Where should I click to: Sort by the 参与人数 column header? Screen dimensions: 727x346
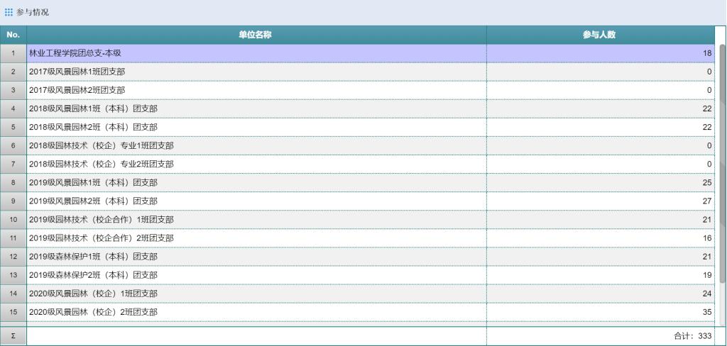[x=598, y=35]
